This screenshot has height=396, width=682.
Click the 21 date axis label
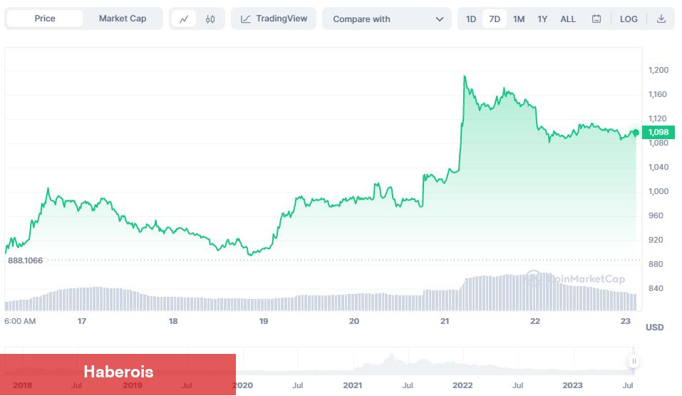pos(445,321)
